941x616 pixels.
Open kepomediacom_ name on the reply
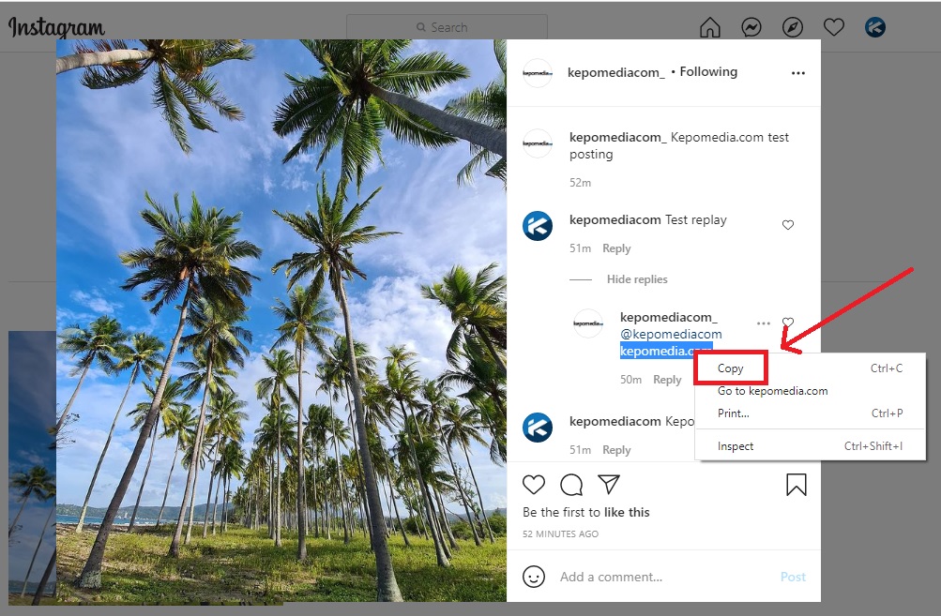coord(669,317)
